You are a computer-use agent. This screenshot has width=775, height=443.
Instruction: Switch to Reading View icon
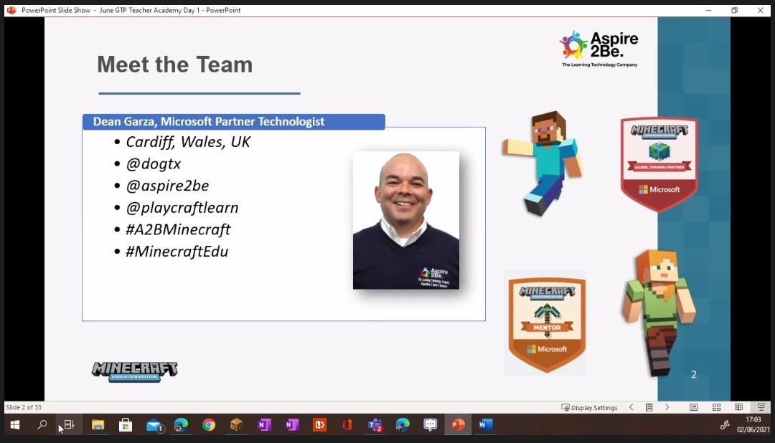point(738,407)
